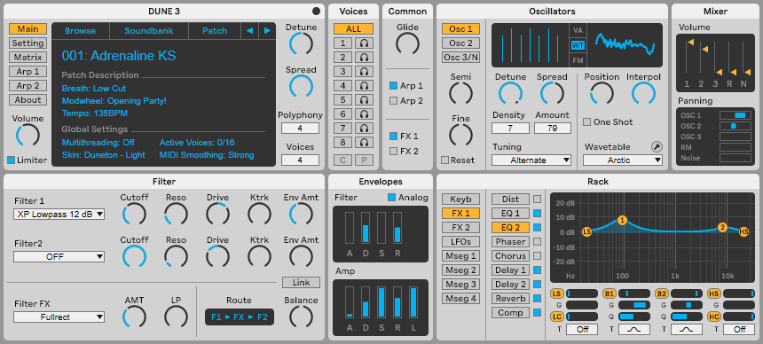Click the Glide knob
Screen dimensions: 763x344
[408, 43]
